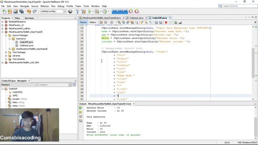
Task: Open the Debug menu
Action: coord(61,6)
